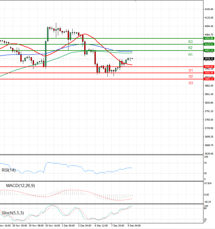Viewport: 215px width, 229px height.
Task: Select the S1 support label
Action: point(191,70)
